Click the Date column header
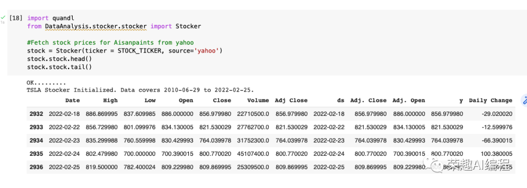This screenshot has width=527, height=188. click(73, 100)
